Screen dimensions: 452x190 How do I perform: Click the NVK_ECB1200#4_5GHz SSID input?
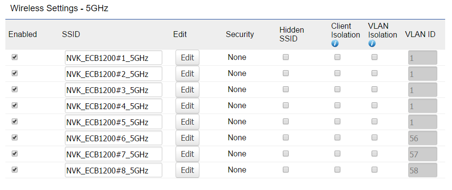pyautogui.click(x=114, y=106)
